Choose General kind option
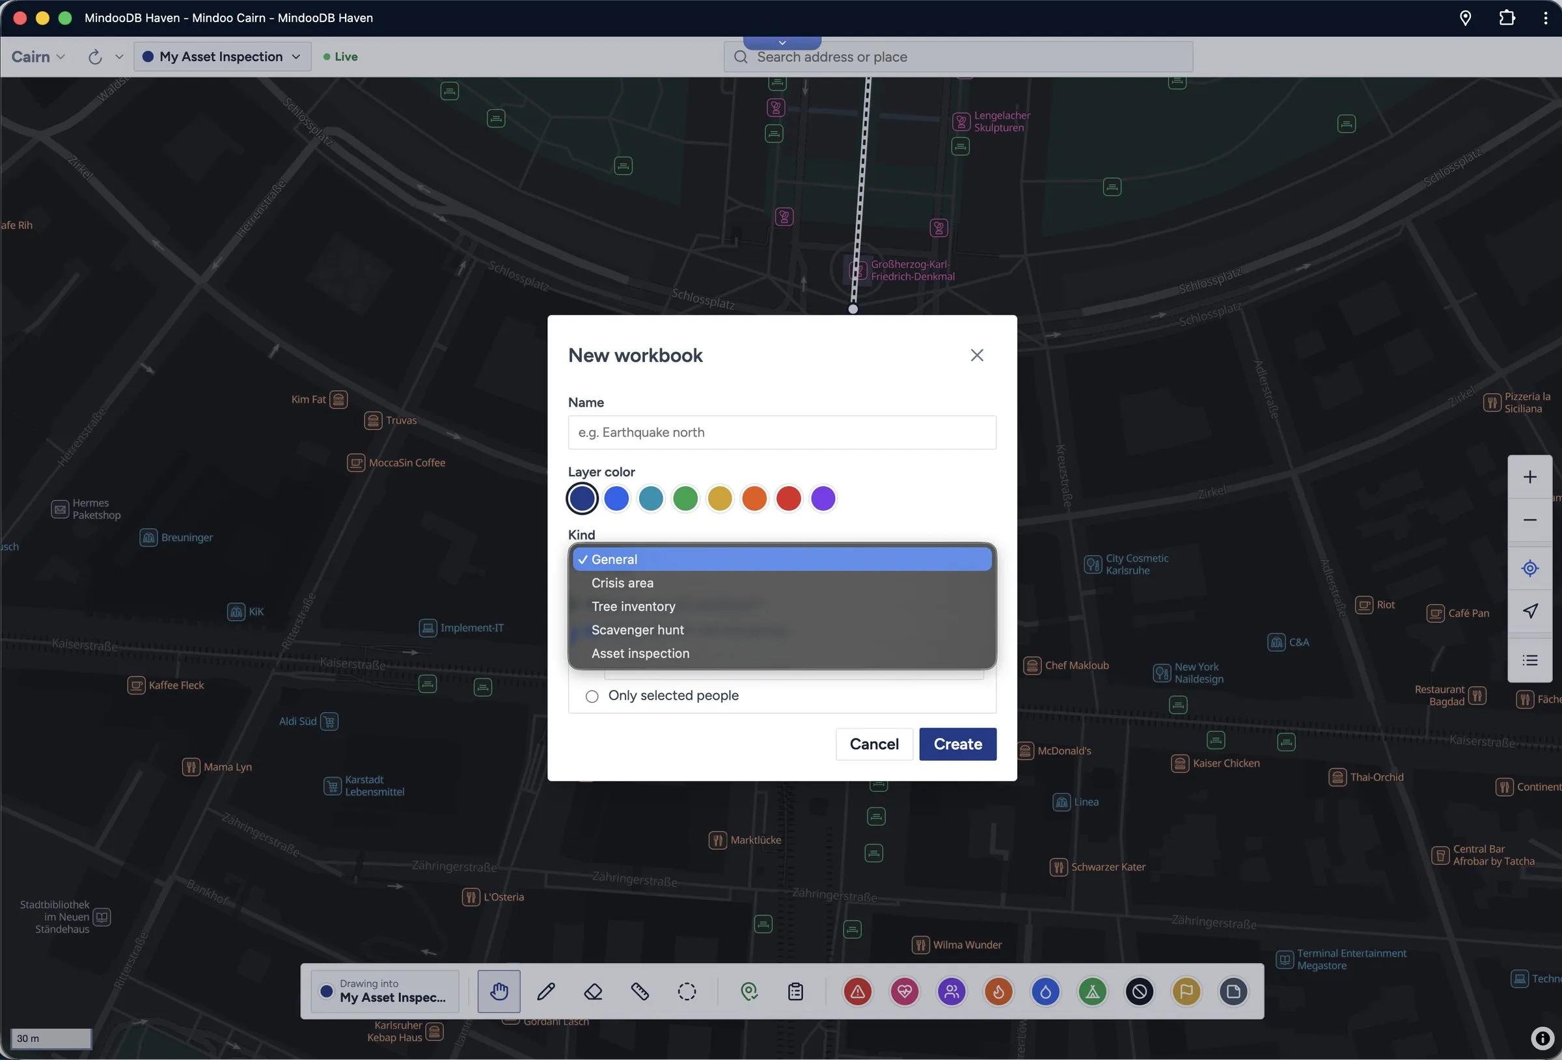Image resolution: width=1562 pixels, height=1060 pixels. (x=782, y=559)
